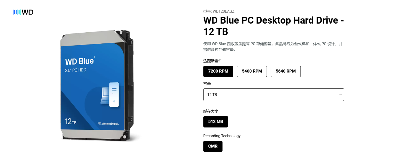Screen dimensions: 397x165
Task: Click the WD Blue branding on drive image
Action: (x=80, y=61)
